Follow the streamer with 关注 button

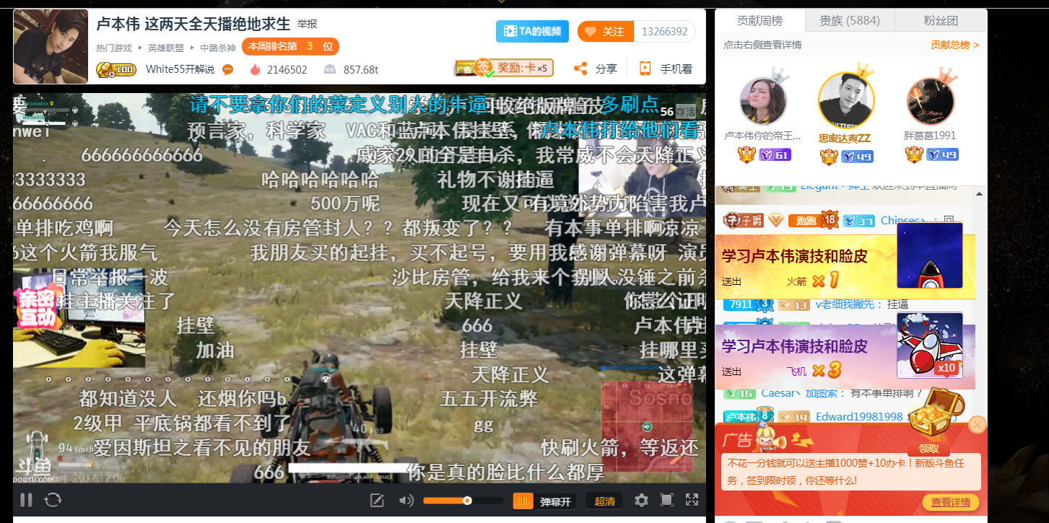click(x=605, y=31)
